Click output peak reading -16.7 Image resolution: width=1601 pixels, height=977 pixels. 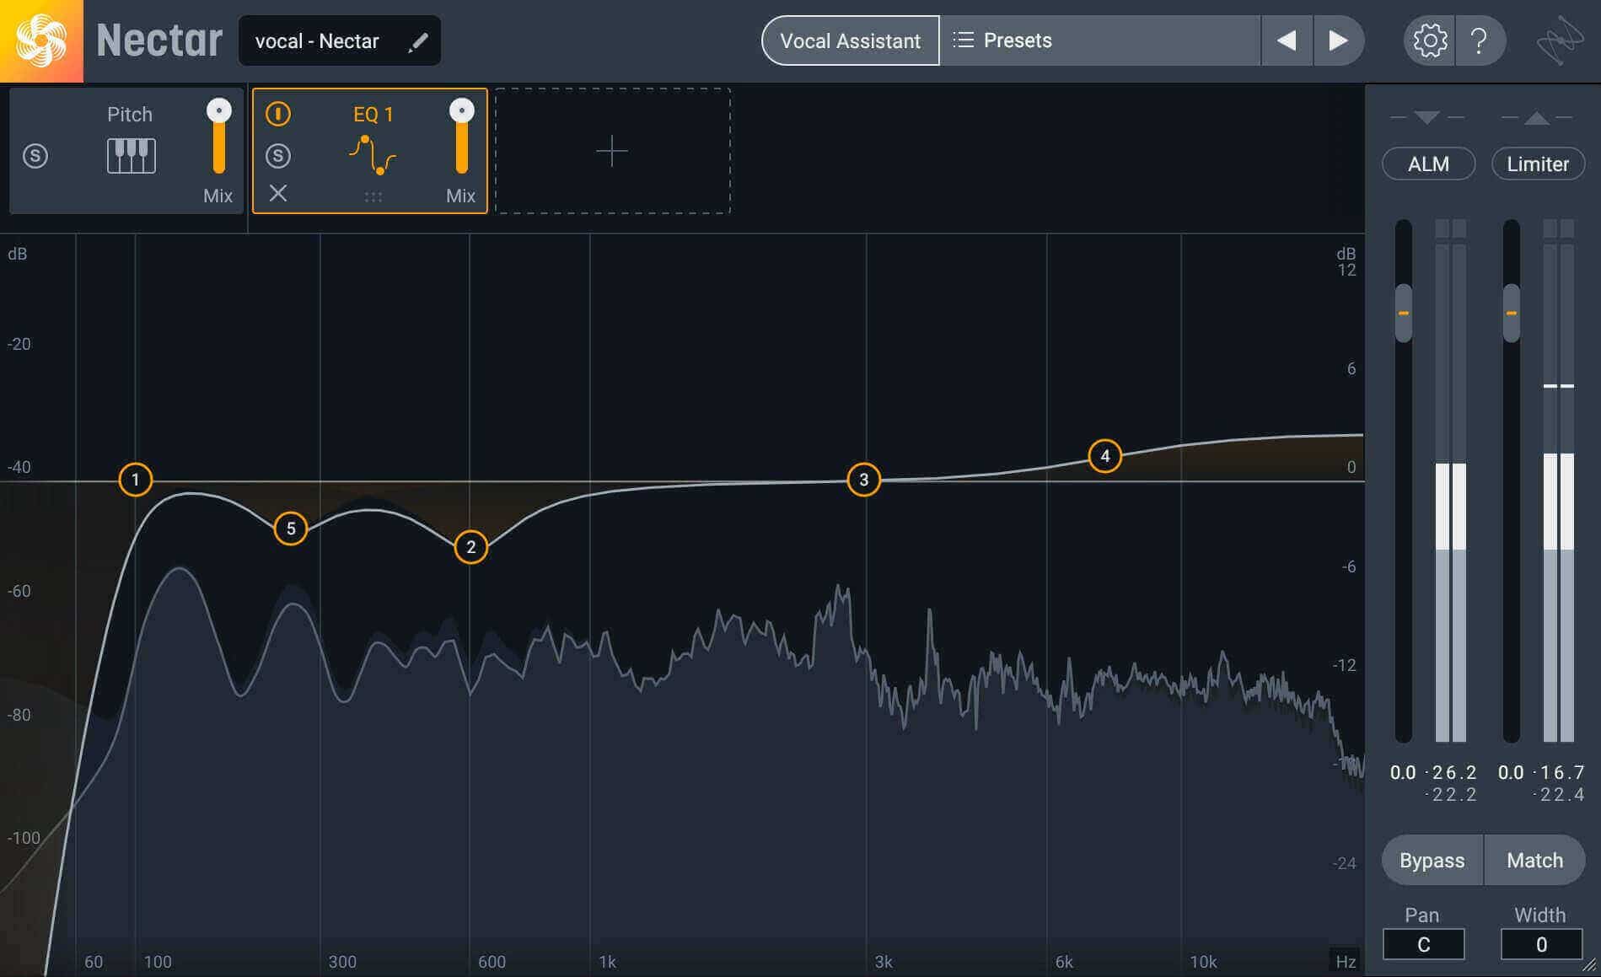1560,772
